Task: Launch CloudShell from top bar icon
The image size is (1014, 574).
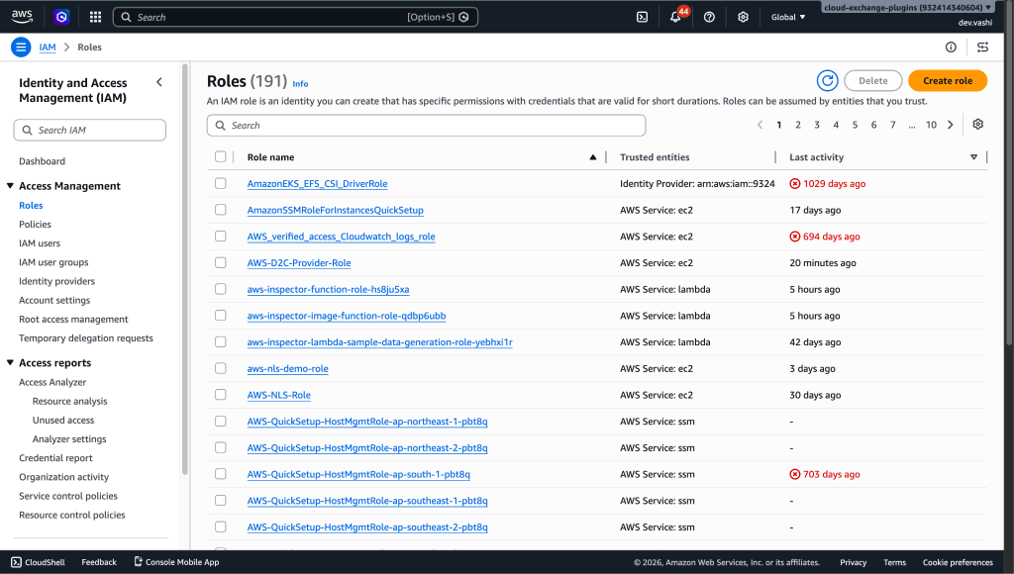Action: pos(642,17)
